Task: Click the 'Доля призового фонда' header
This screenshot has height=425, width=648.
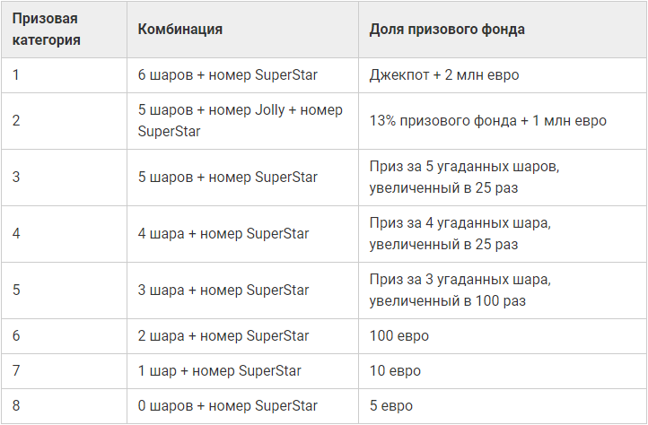Action: (x=447, y=29)
